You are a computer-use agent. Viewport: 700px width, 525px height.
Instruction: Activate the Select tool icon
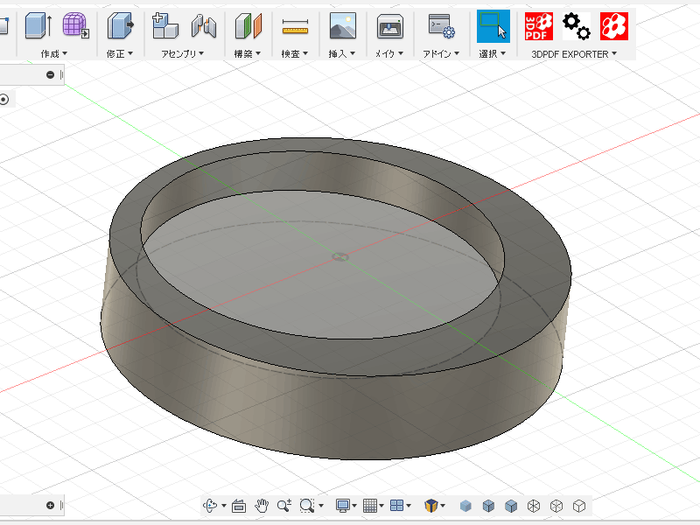(493, 26)
